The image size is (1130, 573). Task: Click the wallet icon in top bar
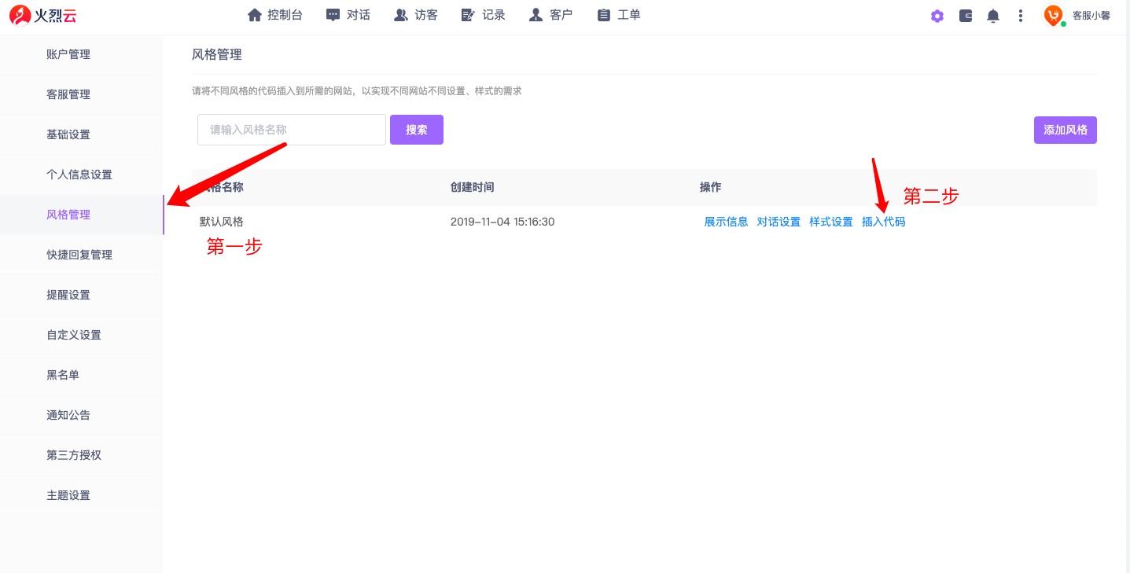(966, 16)
